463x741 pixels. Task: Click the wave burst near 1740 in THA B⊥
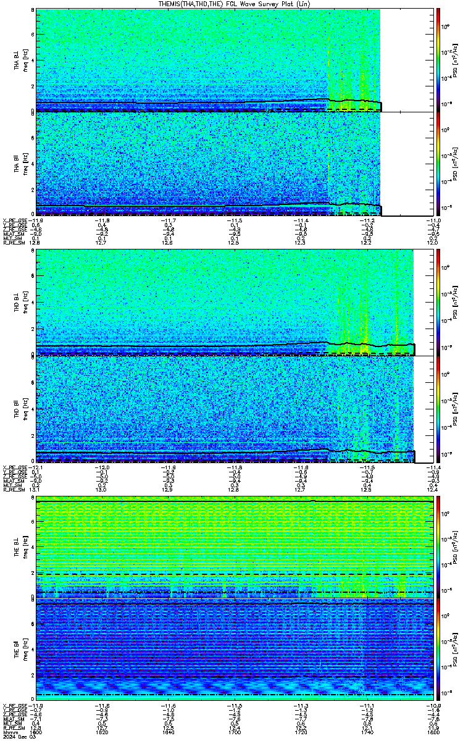click(364, 80)
